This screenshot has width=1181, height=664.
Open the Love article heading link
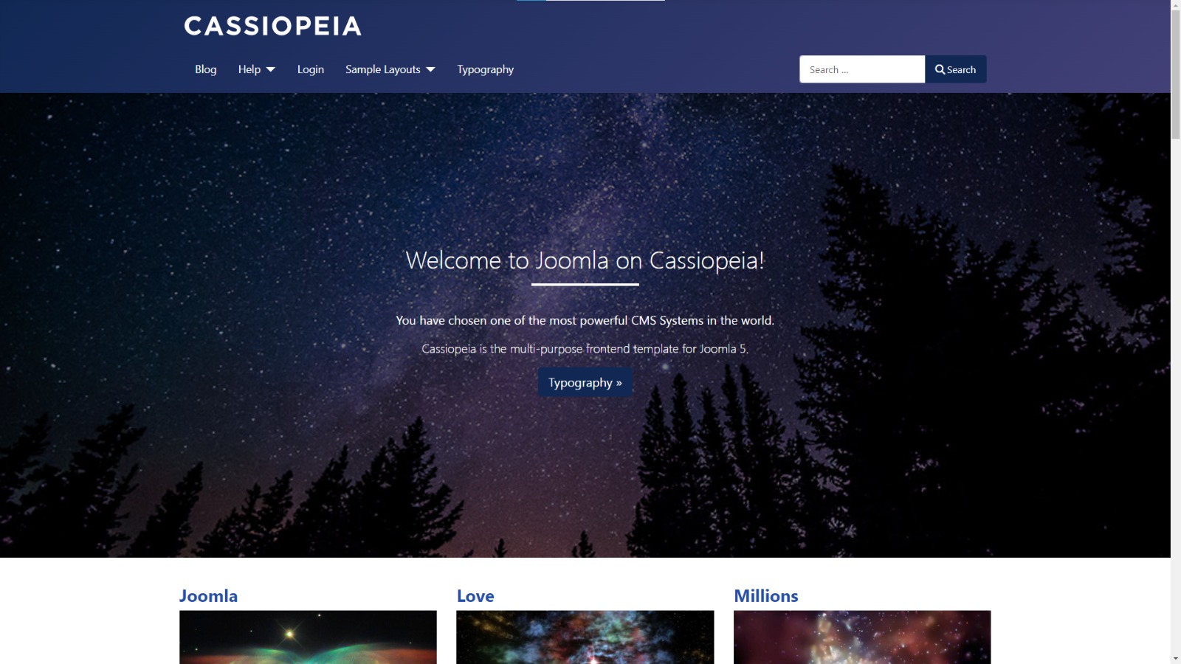[x=475, y=596]
